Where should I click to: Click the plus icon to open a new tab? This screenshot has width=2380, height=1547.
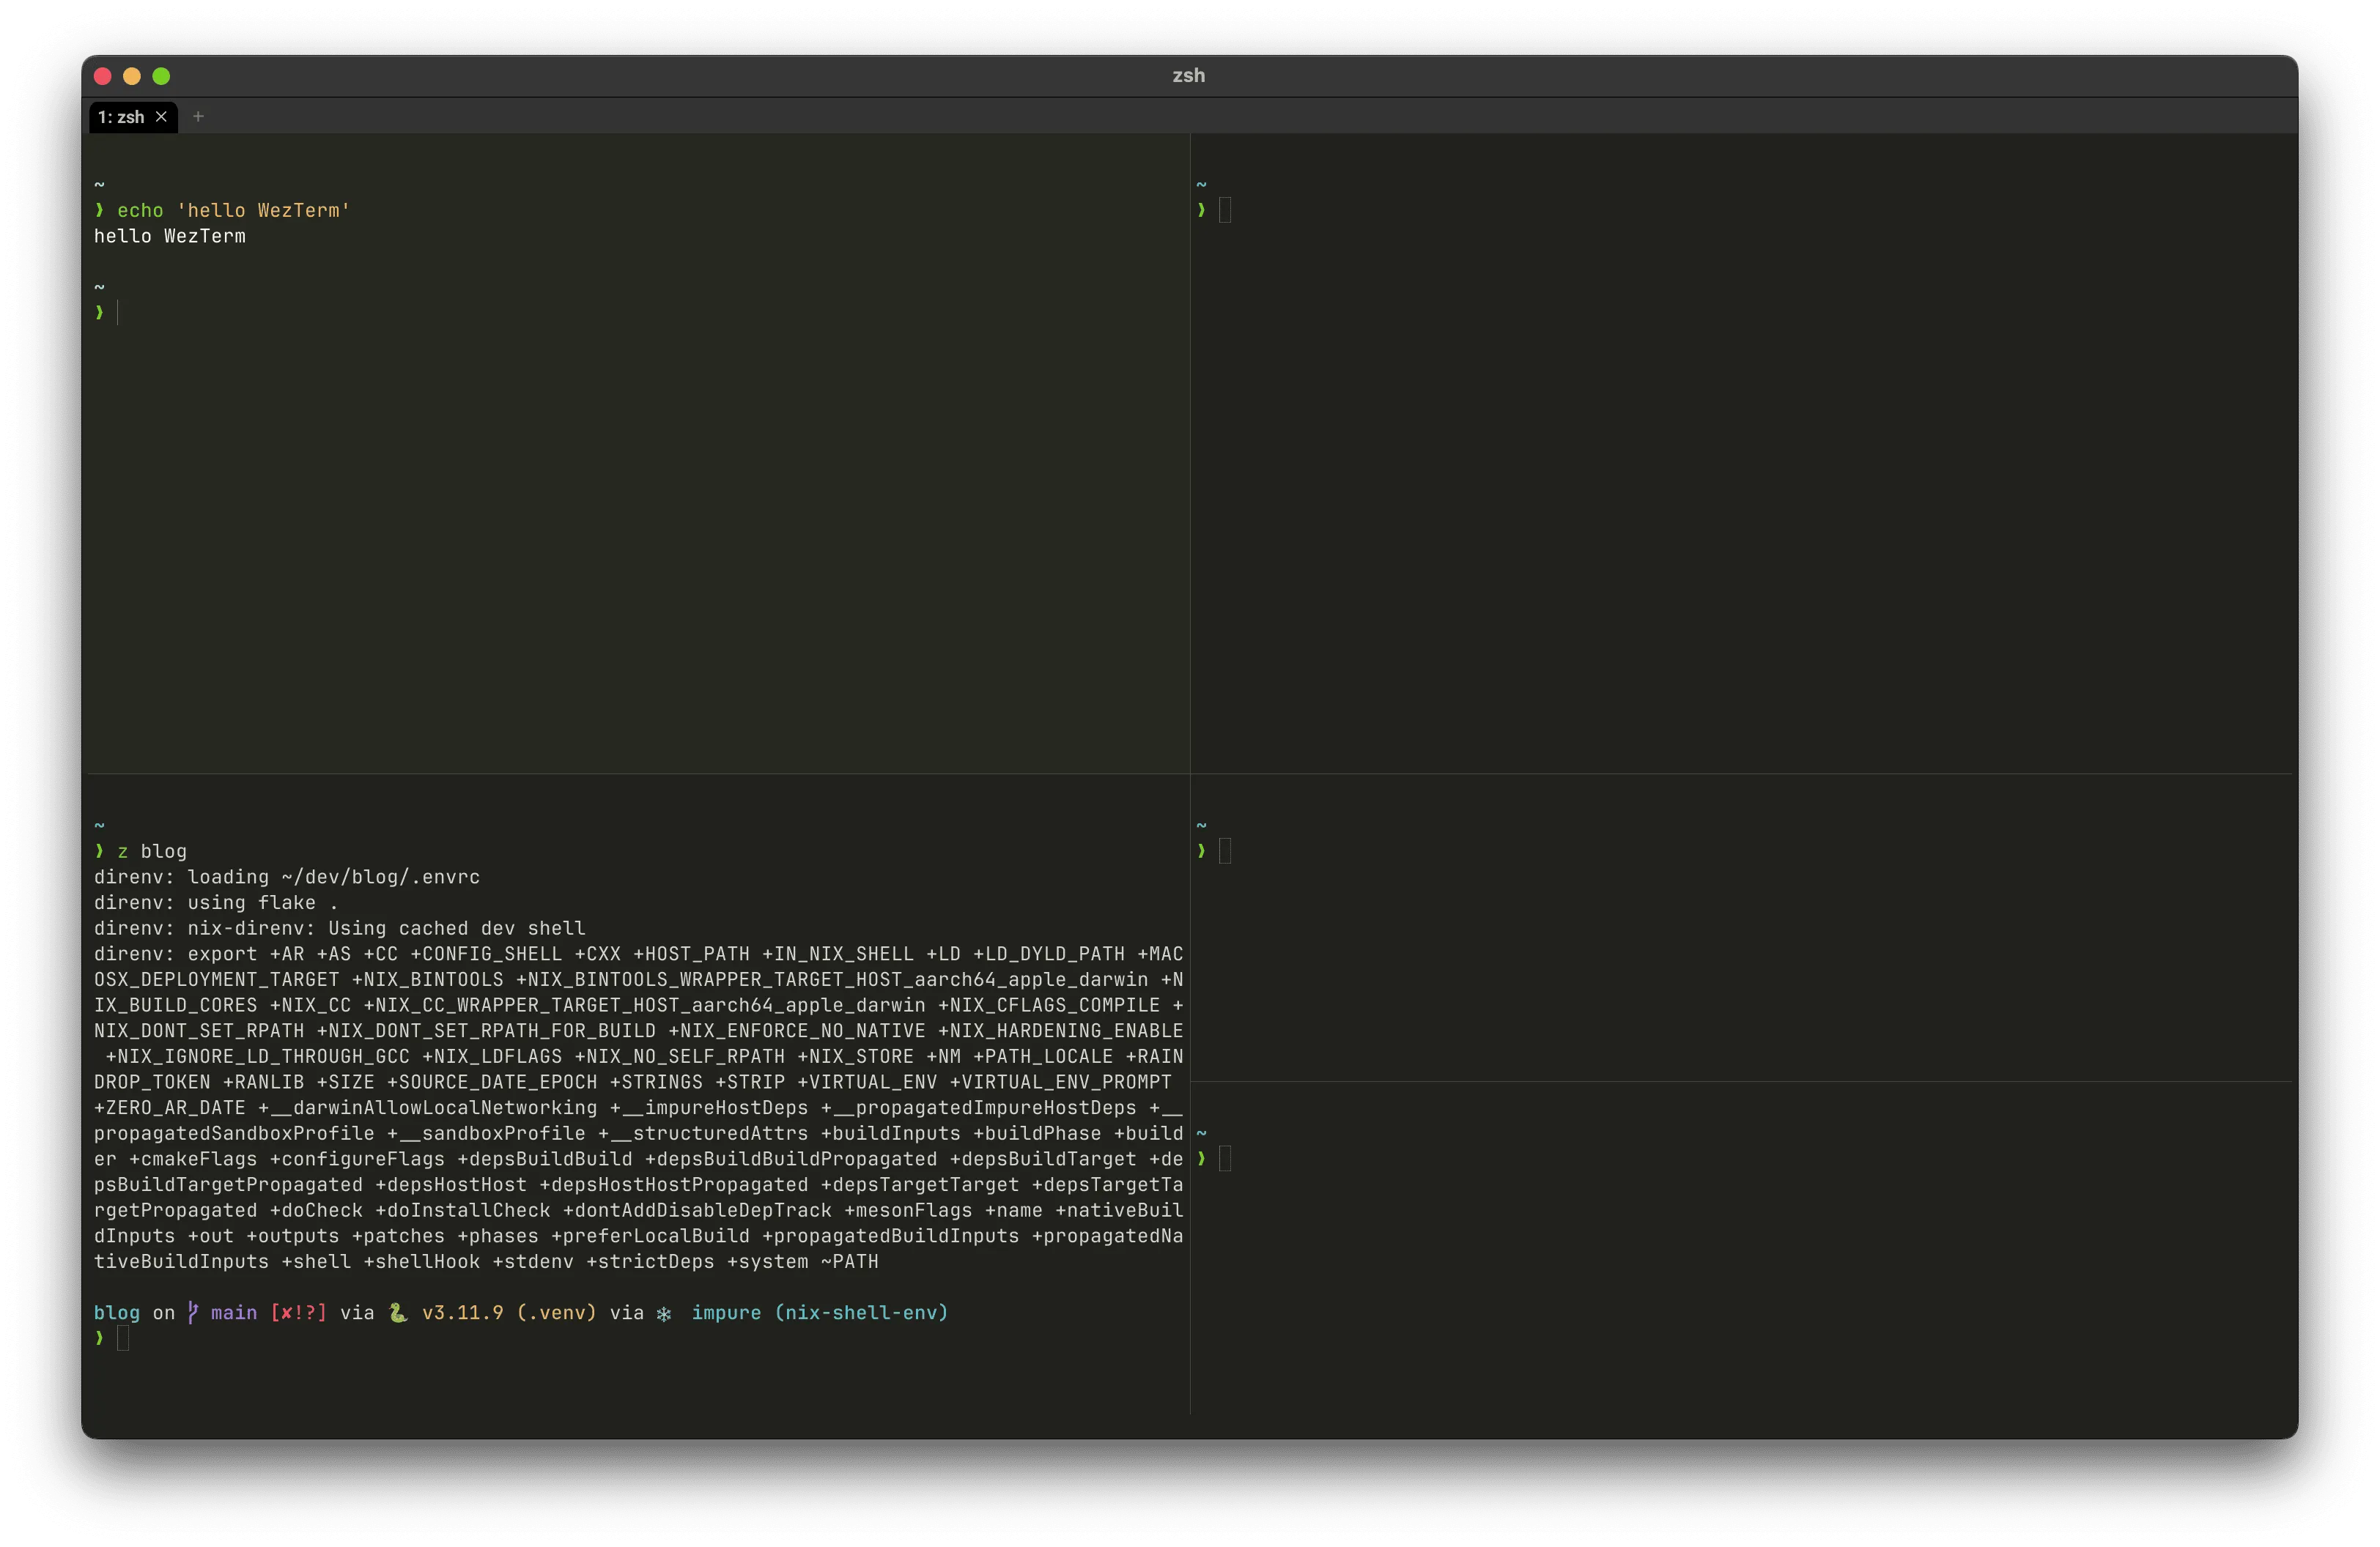pyautogui.click(x=198, y=116)
